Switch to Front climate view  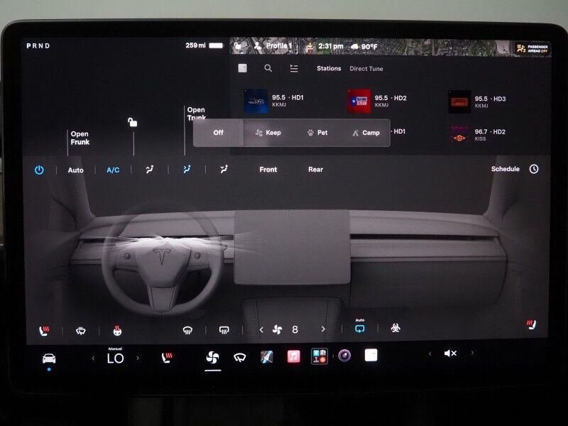point(268,170)
